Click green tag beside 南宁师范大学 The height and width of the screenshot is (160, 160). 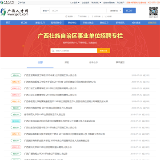[x=16, y=115]
